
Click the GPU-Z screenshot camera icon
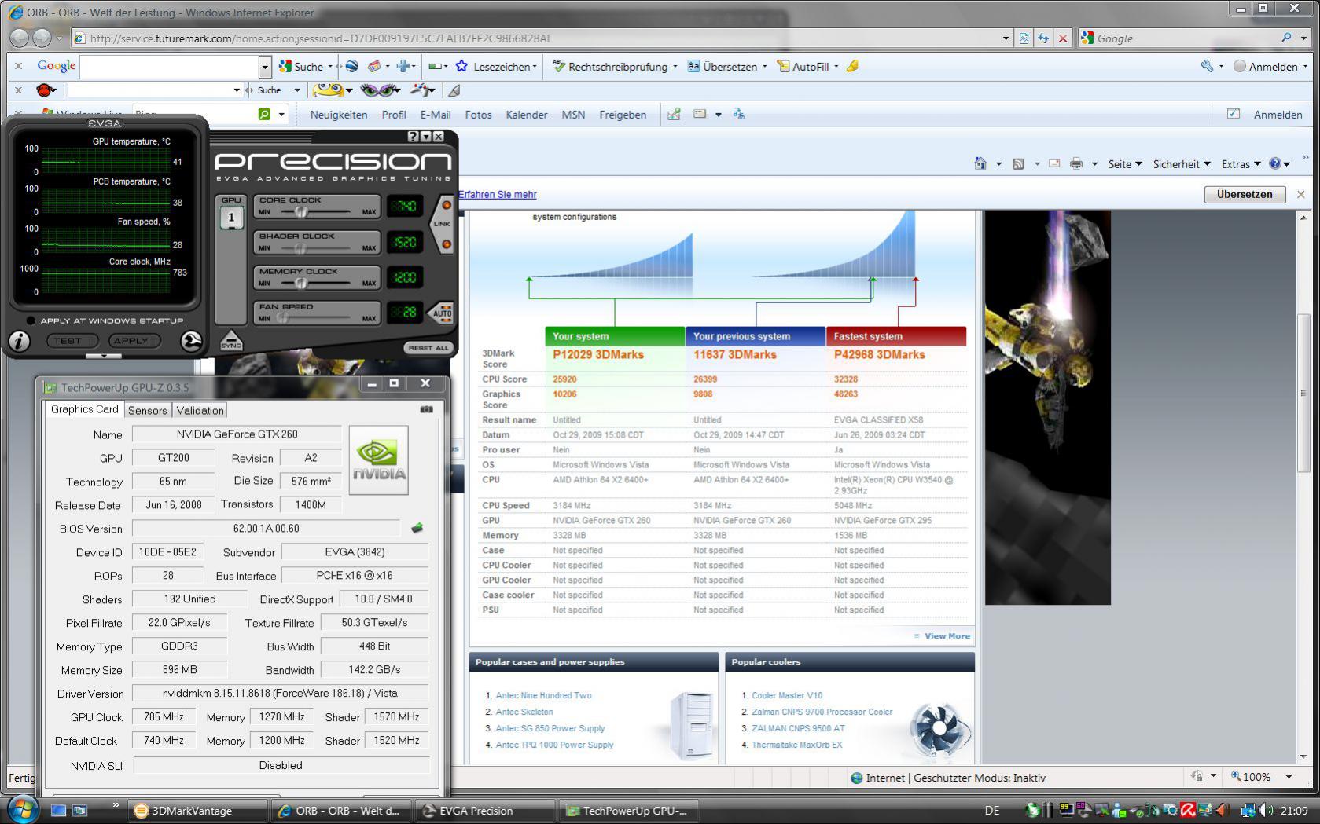(x=426, y=409)
